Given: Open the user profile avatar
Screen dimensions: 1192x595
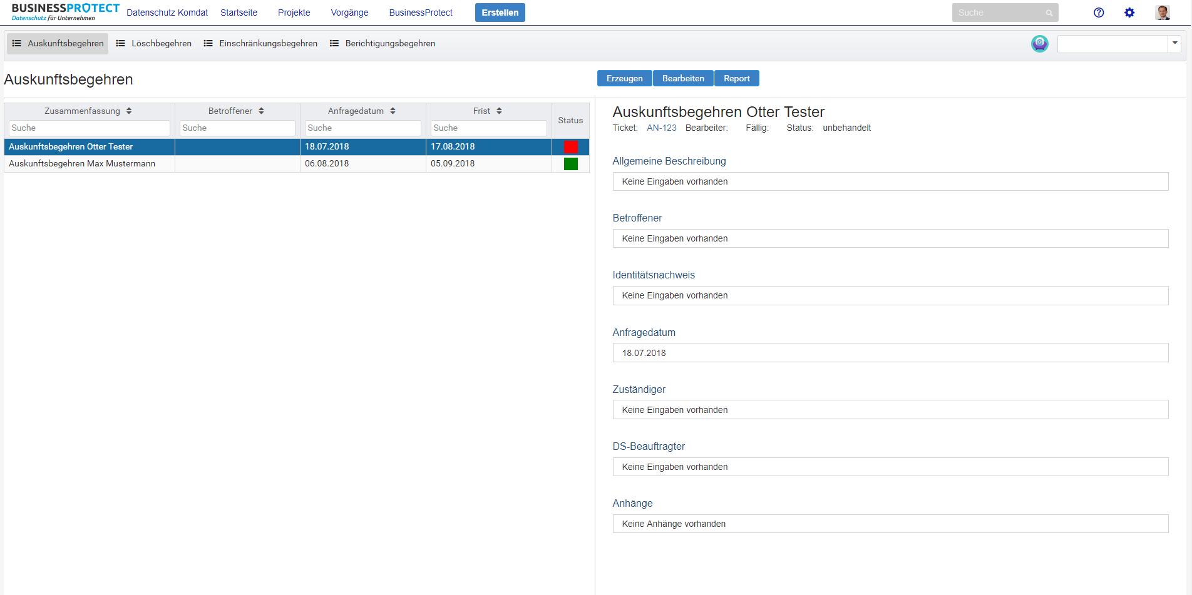Looking at the screenshot, I should click(1163, 13).
